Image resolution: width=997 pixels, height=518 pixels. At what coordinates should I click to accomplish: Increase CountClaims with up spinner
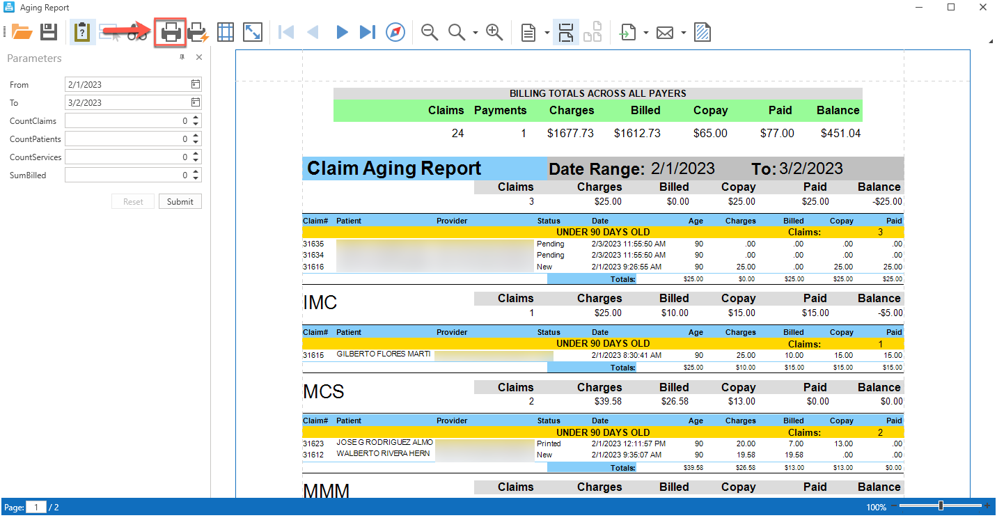point(196,117)
